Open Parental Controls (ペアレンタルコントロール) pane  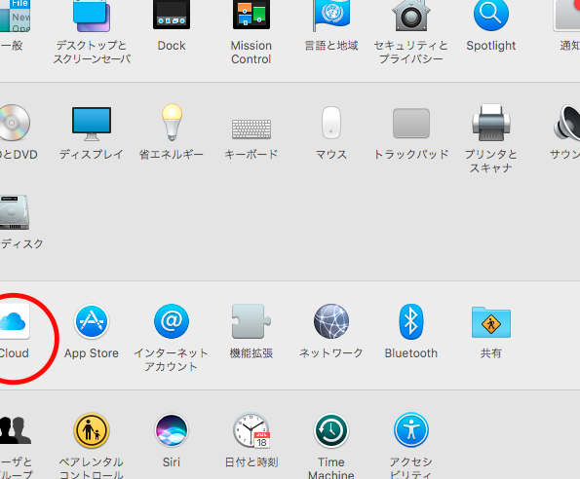[x=92, y=430]
